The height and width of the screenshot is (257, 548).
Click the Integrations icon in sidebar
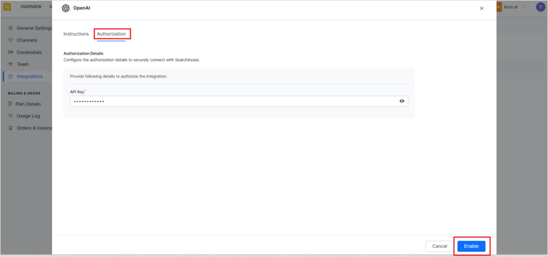coord(11,76)
